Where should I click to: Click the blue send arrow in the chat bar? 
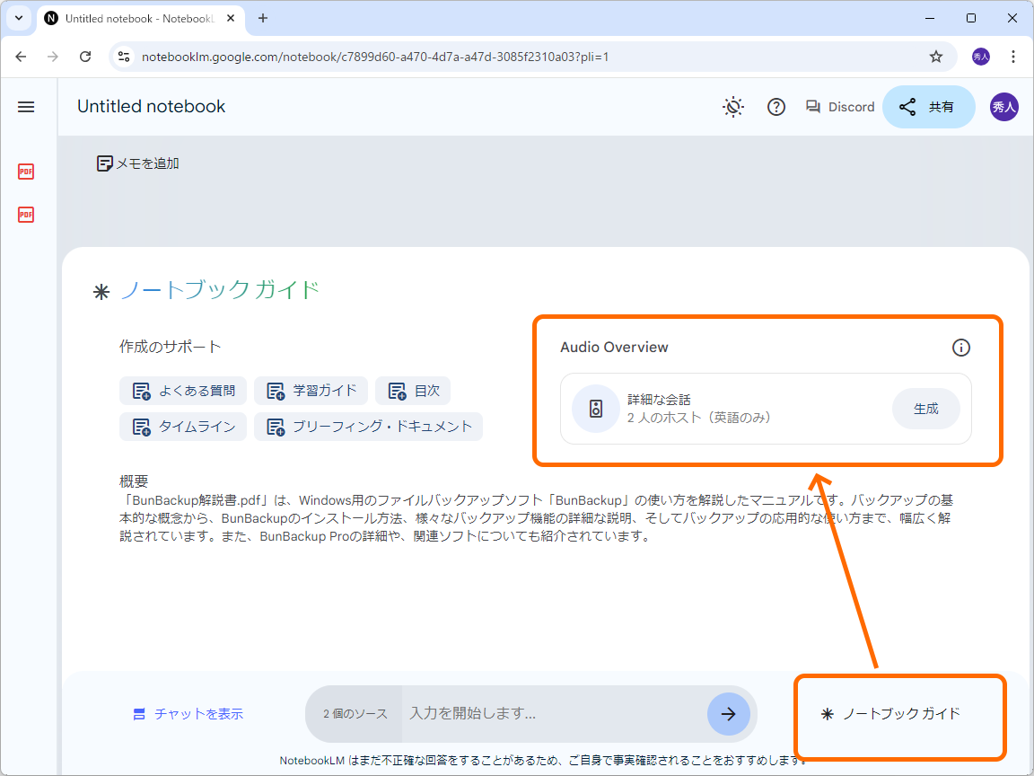(x=729, y=713)
